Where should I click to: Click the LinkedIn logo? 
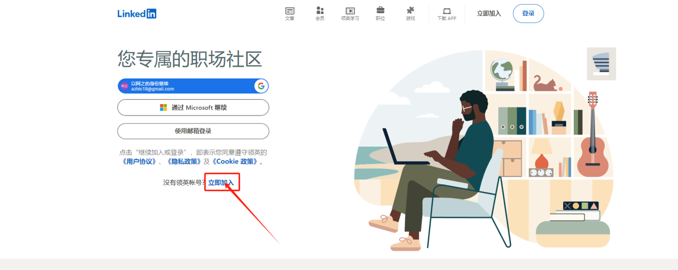(136, 13)
